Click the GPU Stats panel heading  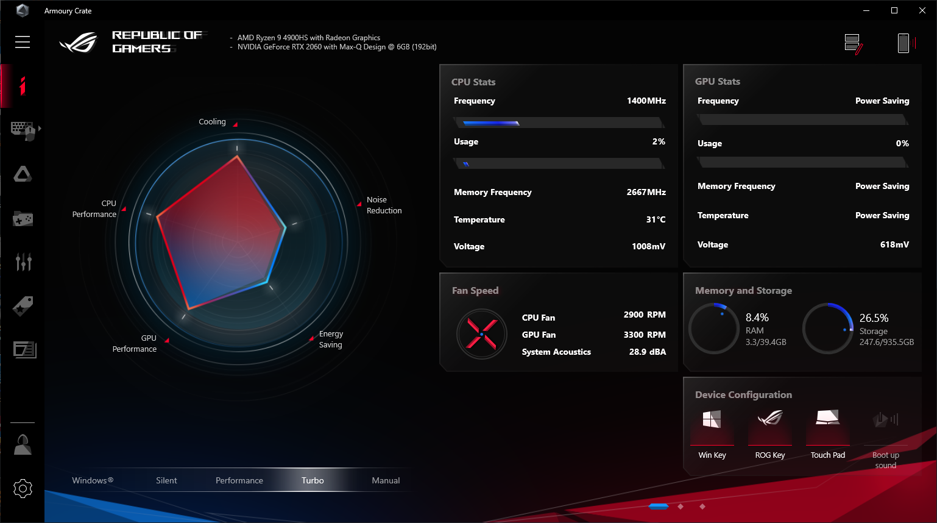(x=718, y=81)
